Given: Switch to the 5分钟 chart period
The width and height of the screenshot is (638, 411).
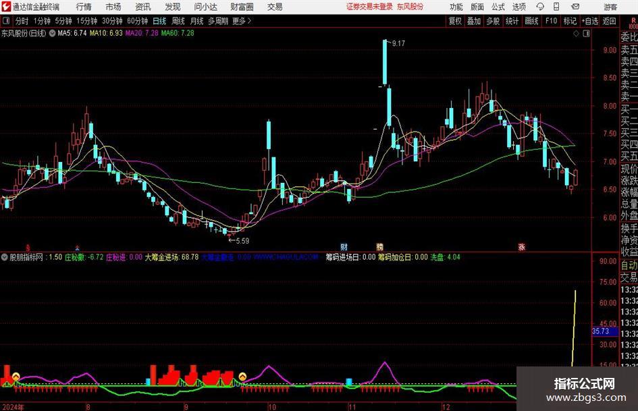Looking at the screenshot, I should pyautogui.click(x=63, y=21).
